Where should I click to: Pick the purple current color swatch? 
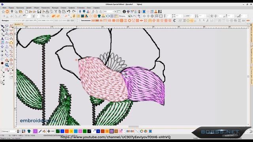click(x=35, y=131)
